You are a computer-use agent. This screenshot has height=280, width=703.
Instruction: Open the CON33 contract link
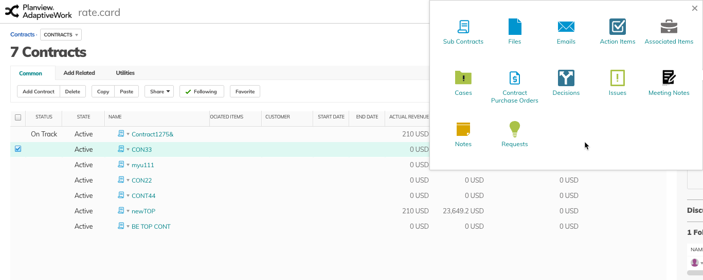coord(141,150)
